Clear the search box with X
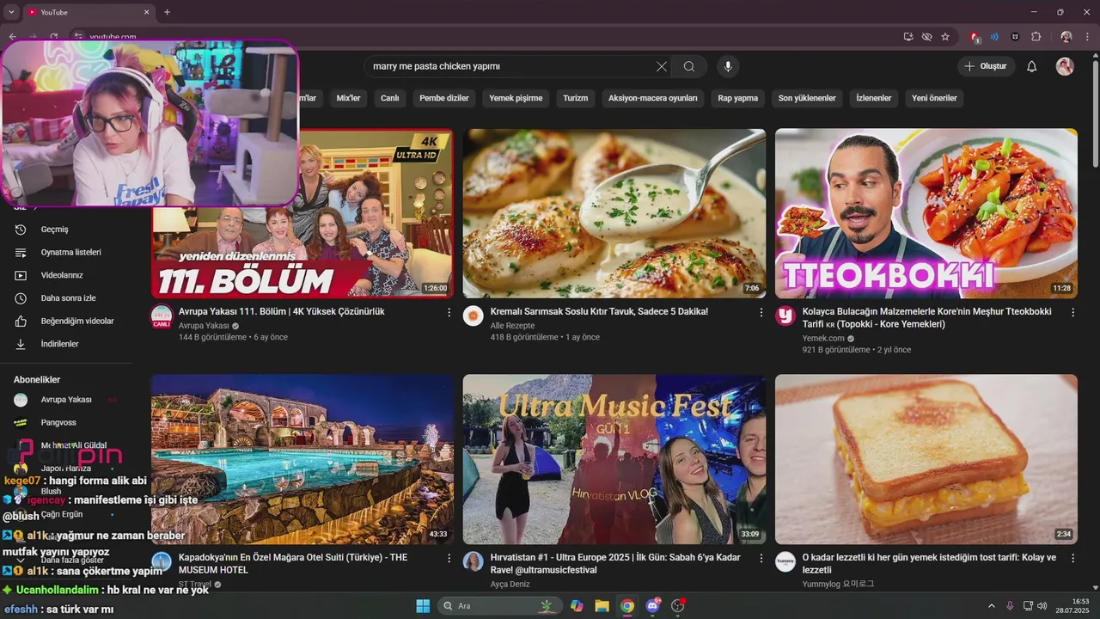The width and height of the screenshot is (1100, 619). 662,66
